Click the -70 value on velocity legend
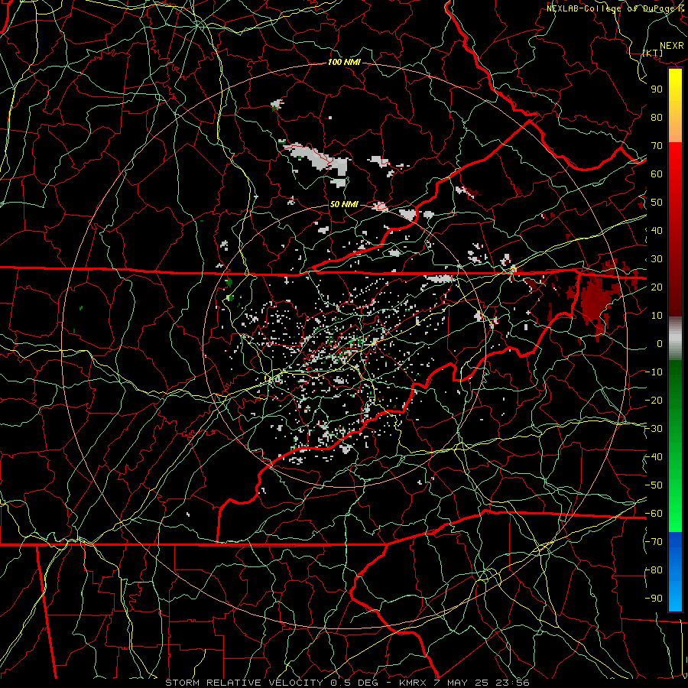688x688 pixels. point(654,542)
